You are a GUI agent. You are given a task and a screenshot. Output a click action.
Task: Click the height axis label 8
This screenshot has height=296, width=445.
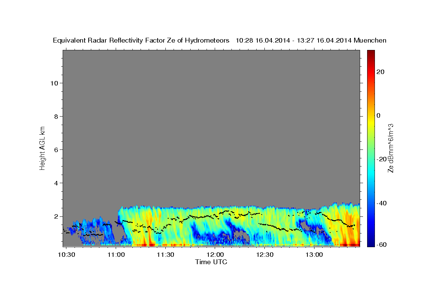point(56,116)
